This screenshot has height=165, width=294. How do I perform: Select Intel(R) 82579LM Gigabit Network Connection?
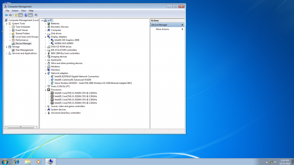point(77,77)
